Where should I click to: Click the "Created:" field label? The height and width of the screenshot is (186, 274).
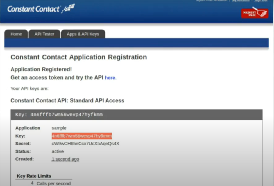[x=24, y=159]
